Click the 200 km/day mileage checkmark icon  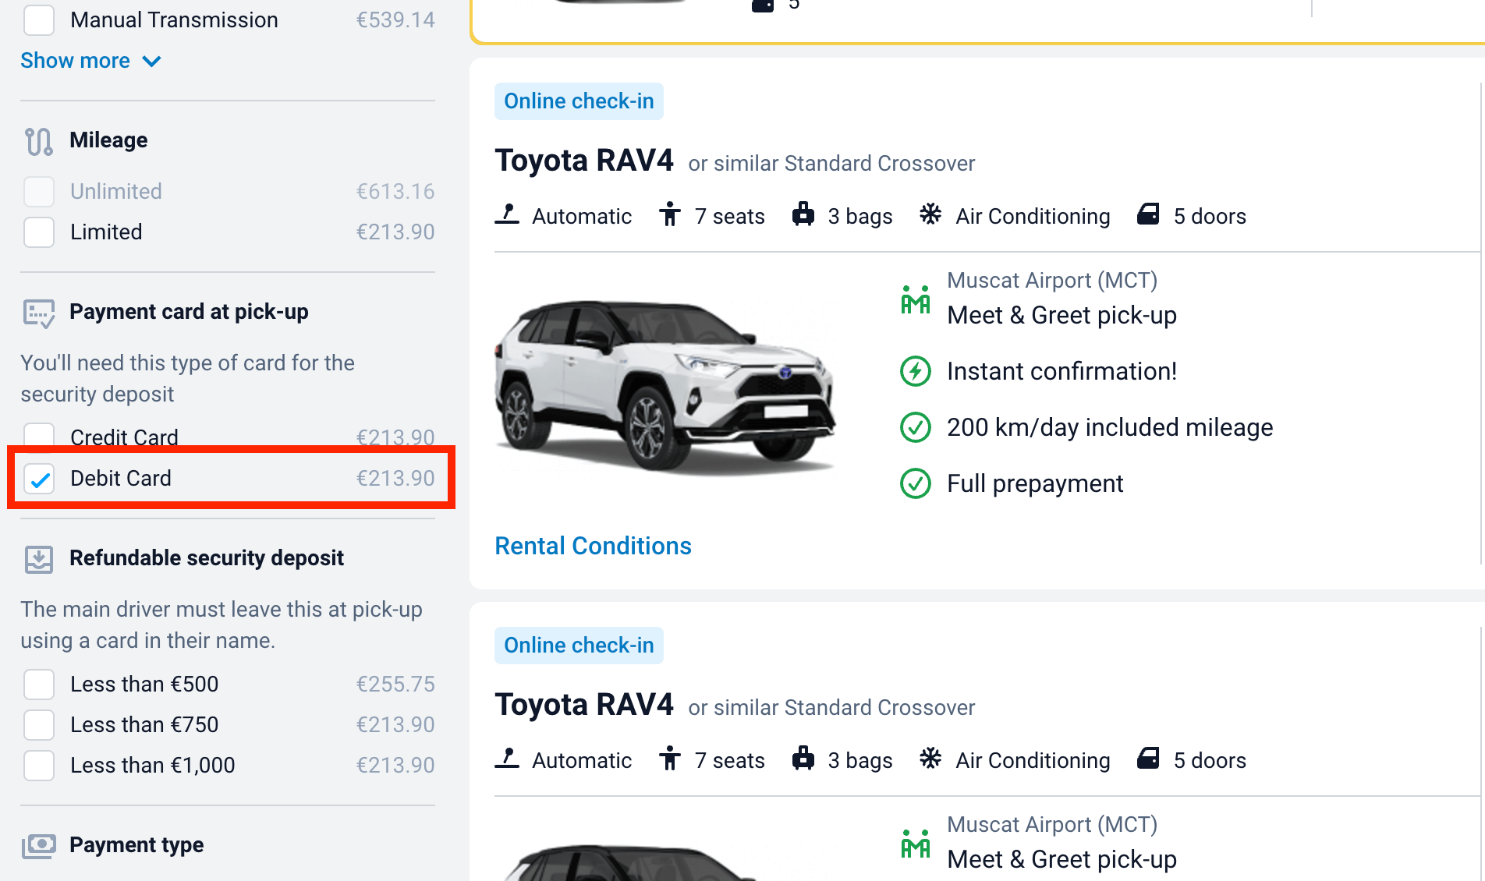tap(916, 427)
